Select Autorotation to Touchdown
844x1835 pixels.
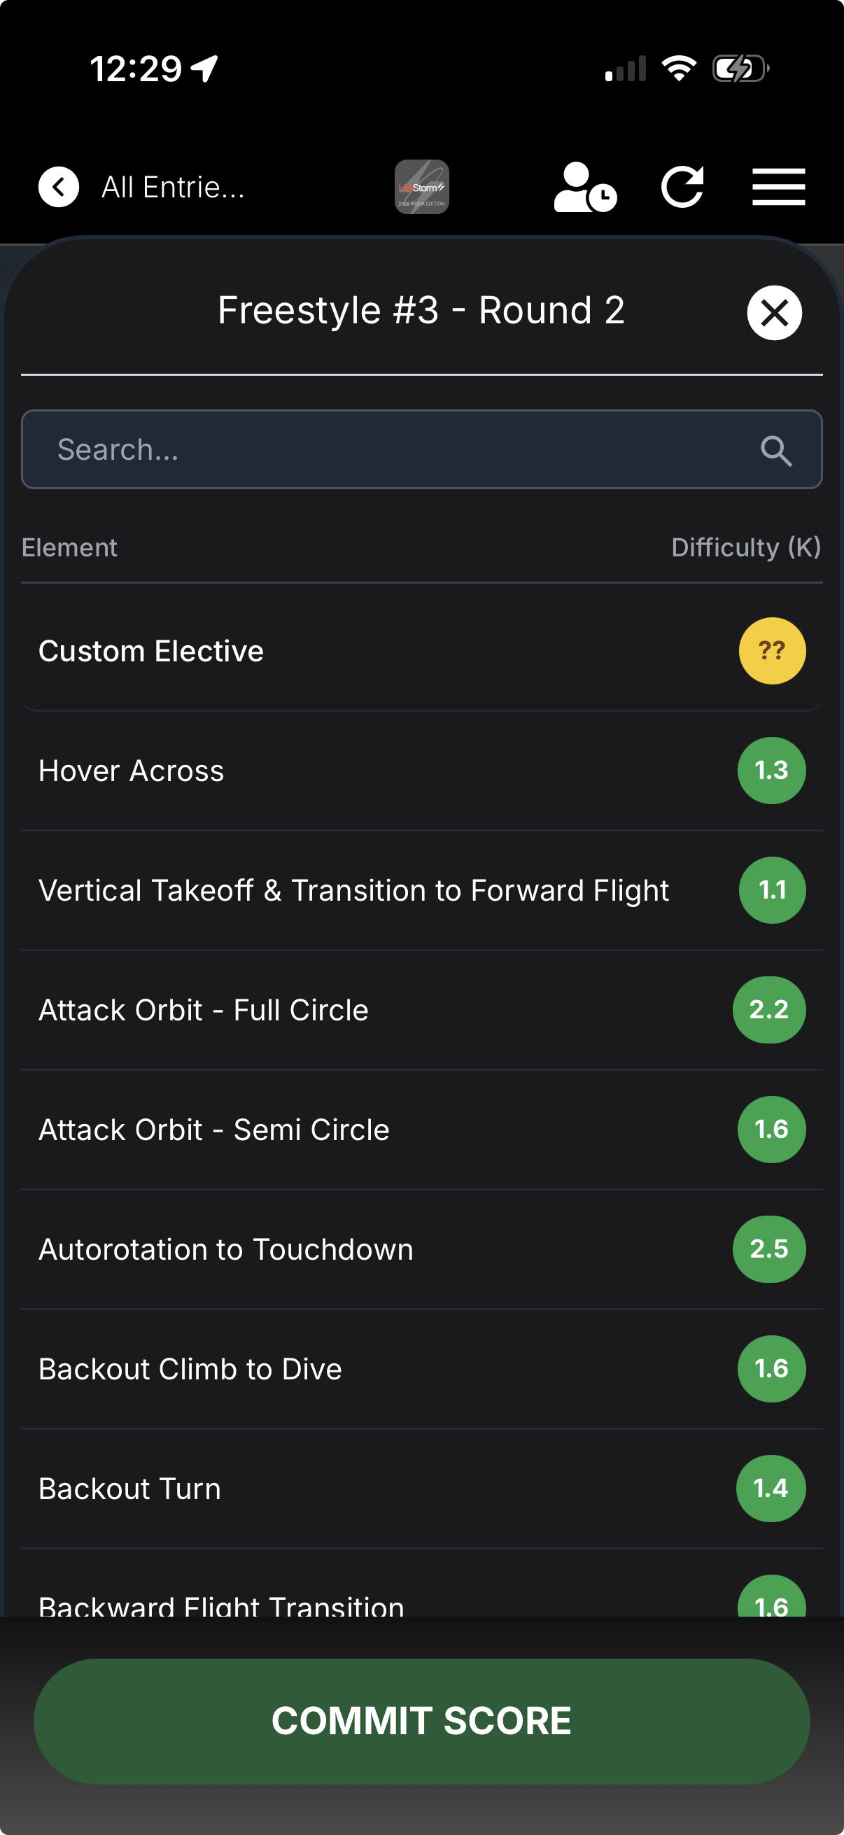coord(421,1249)
